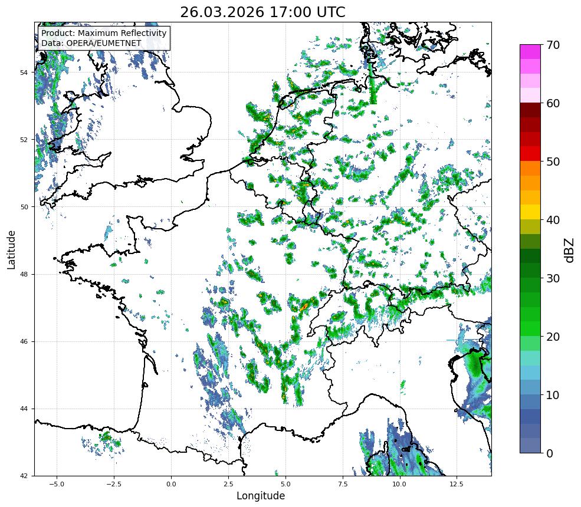Click the latitude tick label 44
This screenshot has height=507, width=581.
click(x=24, y=409)
